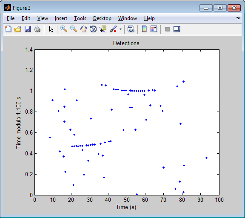Open the Desktop menu

[x=102, y=18]
